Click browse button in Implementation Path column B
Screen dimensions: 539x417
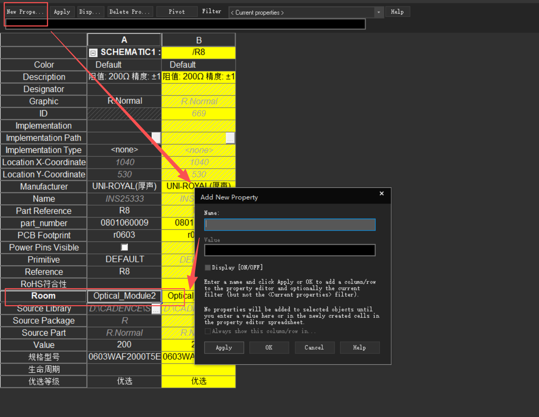tap(230, 138)
